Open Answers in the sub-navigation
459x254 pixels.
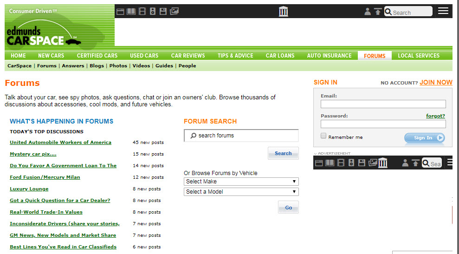pos(73,65)
